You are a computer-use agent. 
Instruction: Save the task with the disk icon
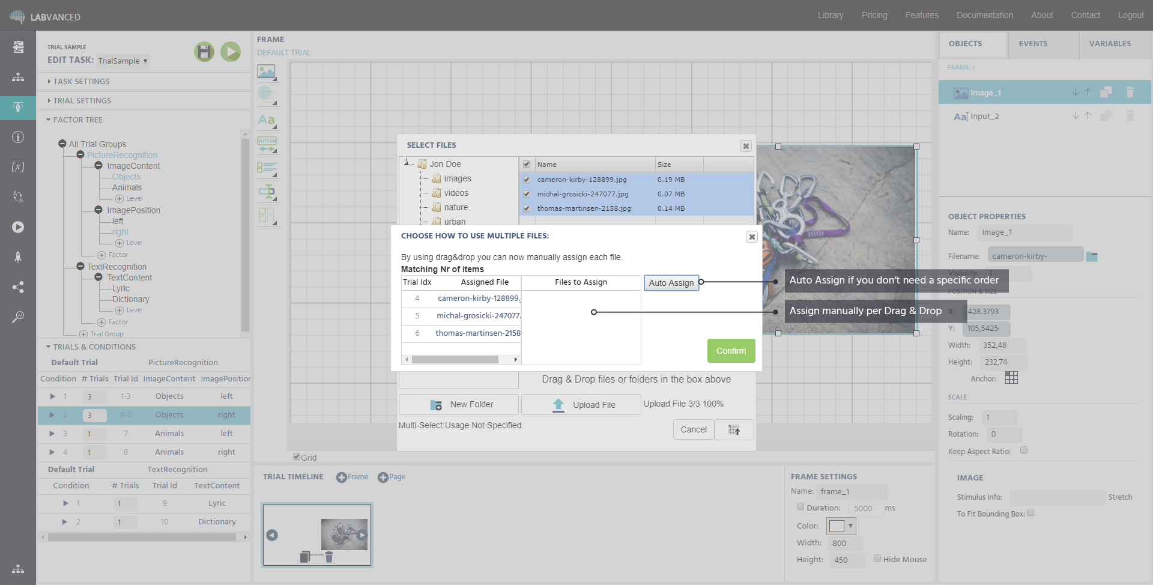pyautogui.click(x=204, y=52)
